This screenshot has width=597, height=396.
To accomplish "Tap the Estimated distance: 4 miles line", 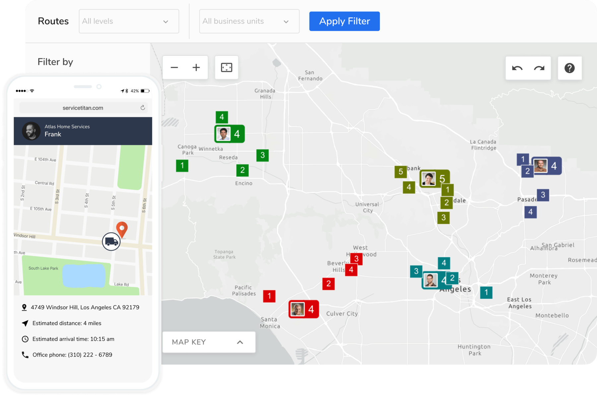I will [x=67, y=323].
